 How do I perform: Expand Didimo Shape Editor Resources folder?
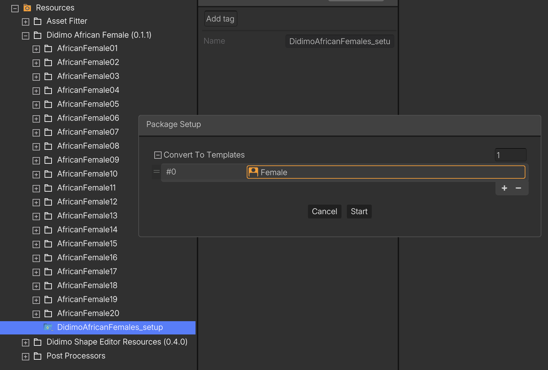coord(26,343)
